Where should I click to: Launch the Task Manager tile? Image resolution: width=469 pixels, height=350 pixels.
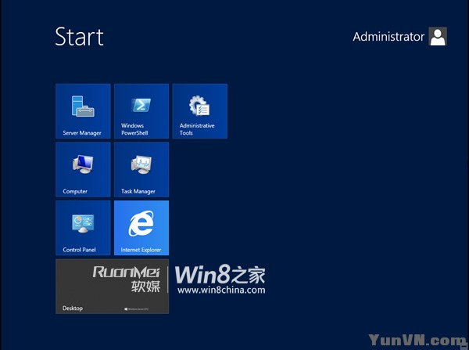(x=141, y=169)
